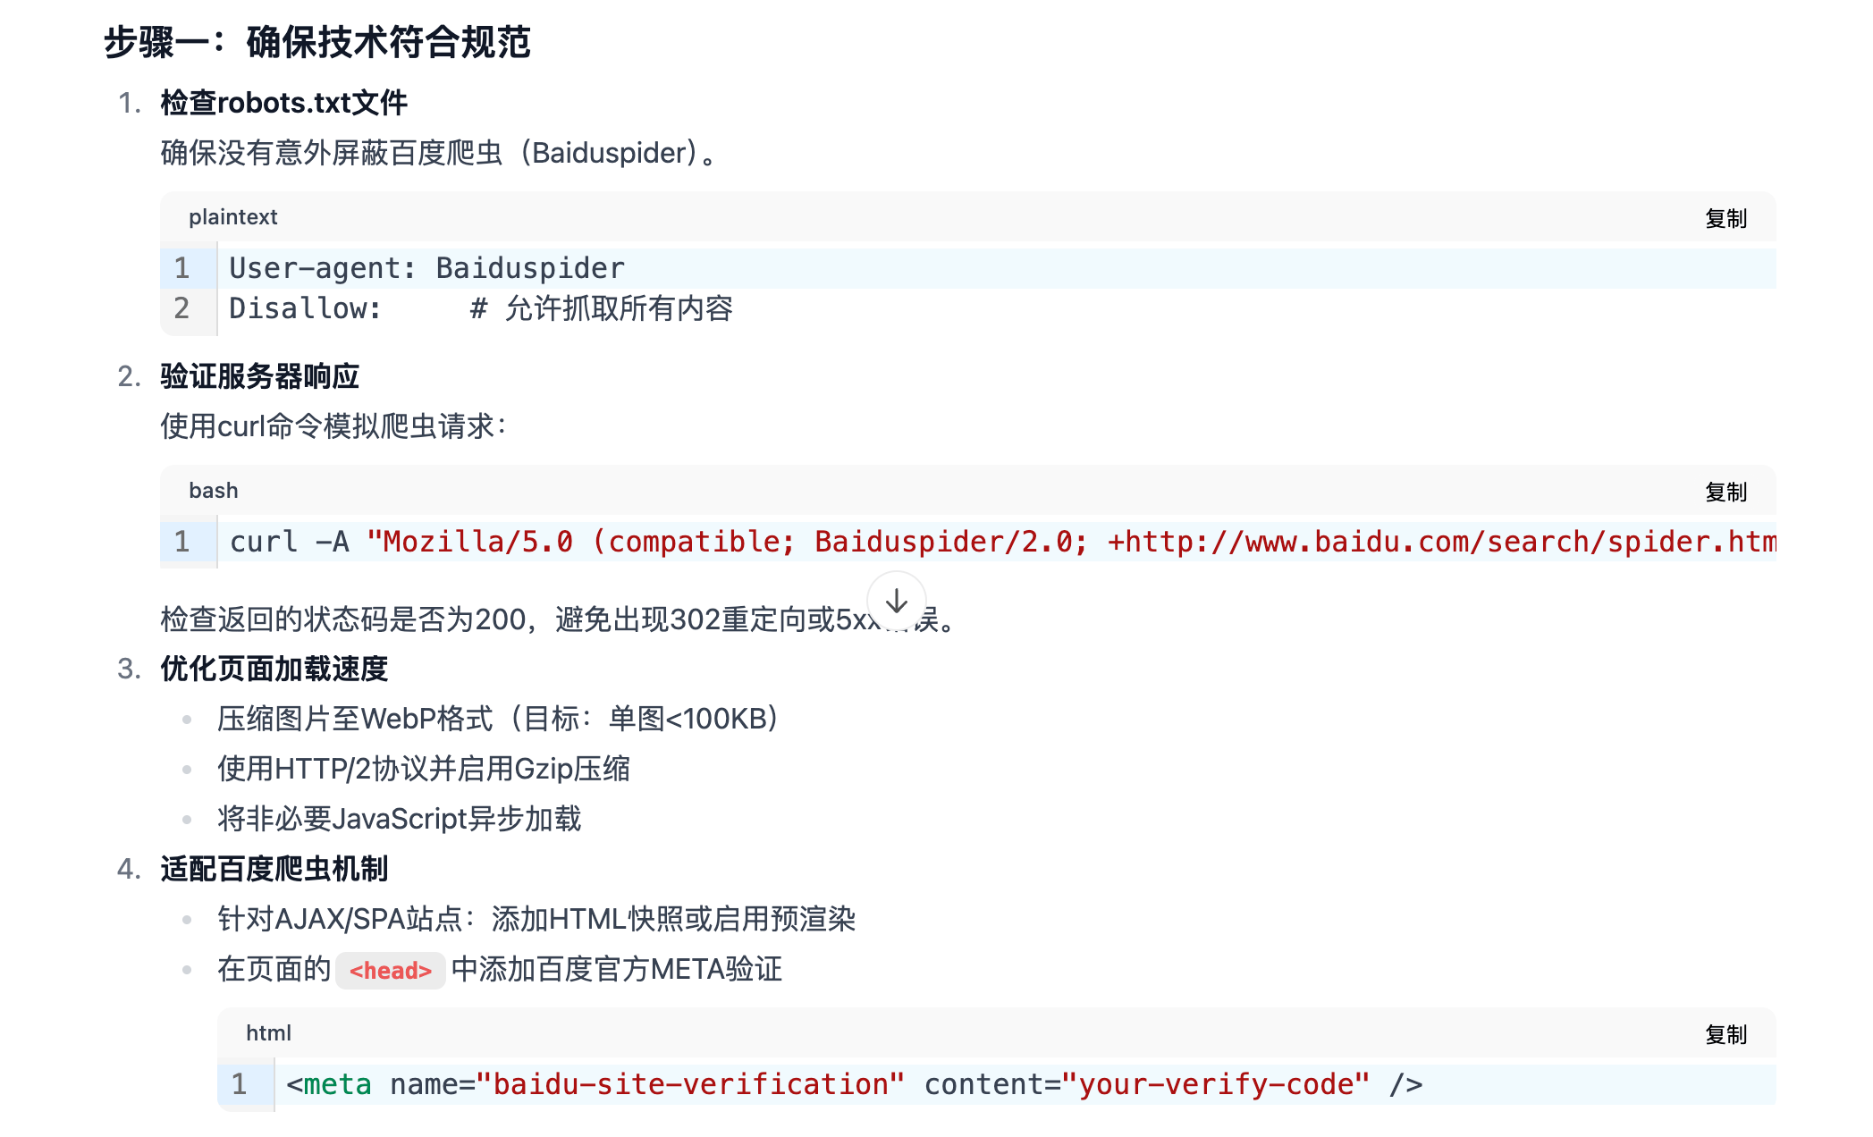The image size is (1873, 1137).
Task: Click the bash language label
Action: click(213, 491)
